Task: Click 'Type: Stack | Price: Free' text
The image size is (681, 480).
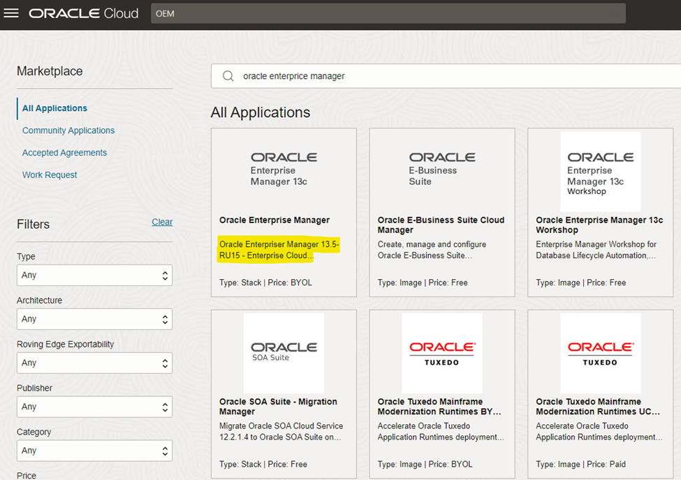Action: pos(263,464)
